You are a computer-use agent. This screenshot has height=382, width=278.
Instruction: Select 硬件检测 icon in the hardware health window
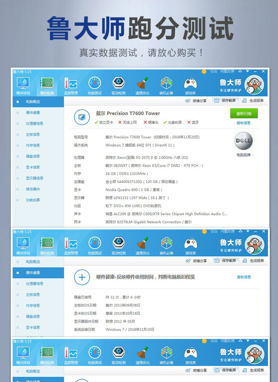click(47, 246)
